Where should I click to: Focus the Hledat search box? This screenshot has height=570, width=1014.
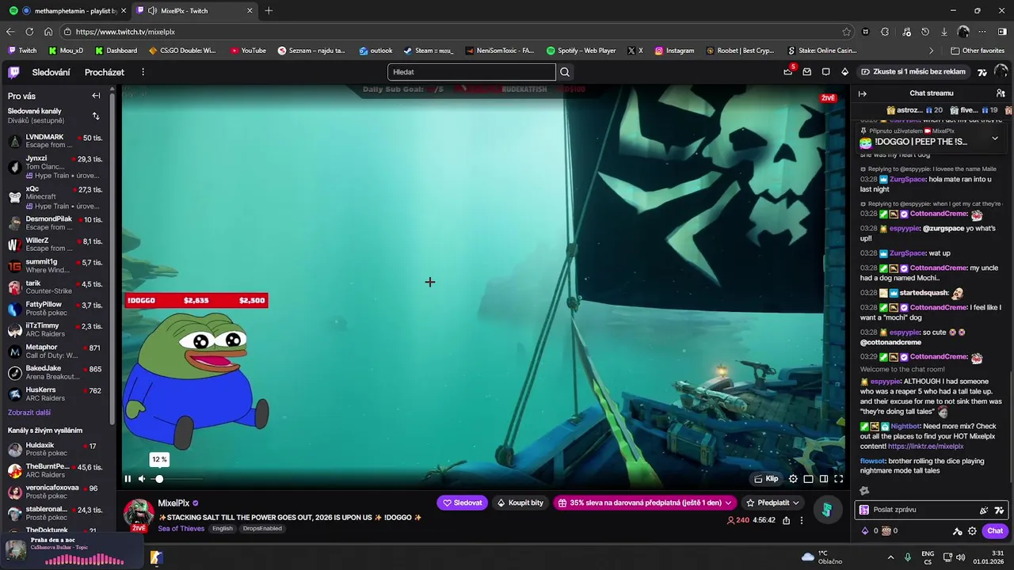(471, 72)
